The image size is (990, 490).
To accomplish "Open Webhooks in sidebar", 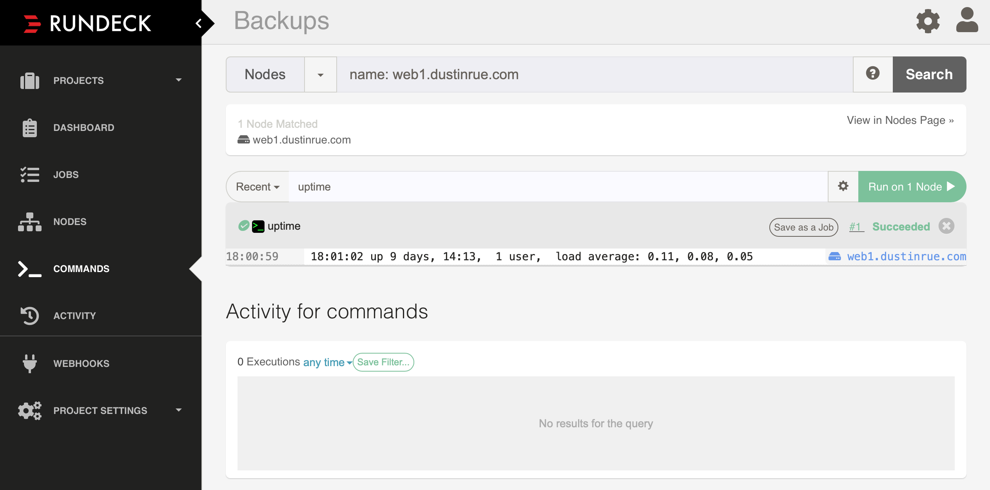I will (x=101, y=364).
